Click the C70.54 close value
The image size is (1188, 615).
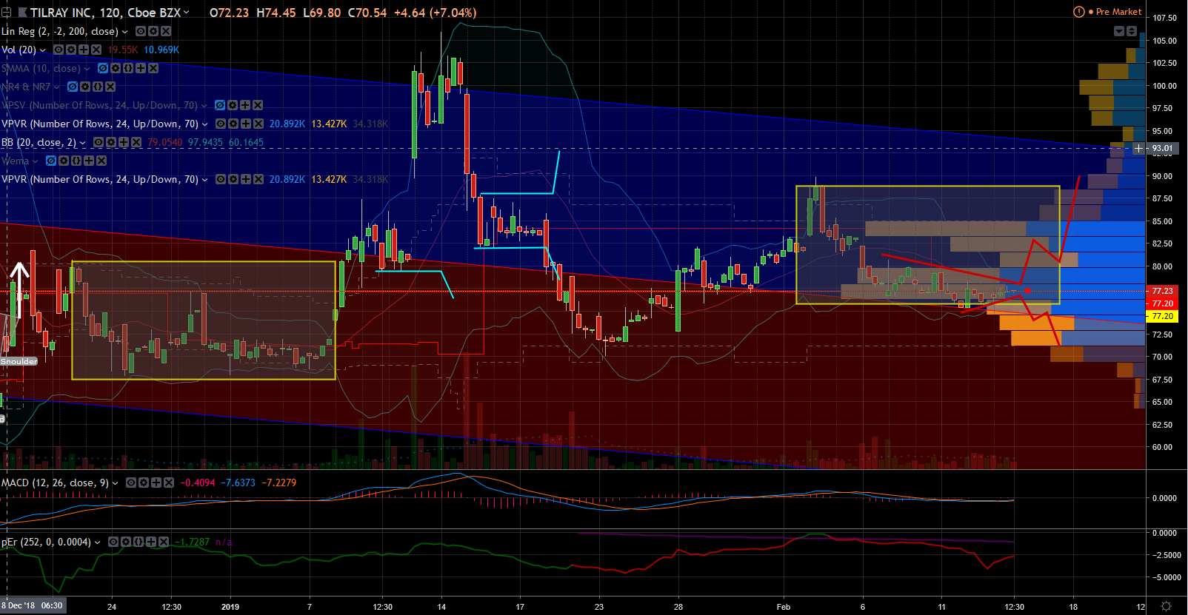(x=367, y=13)
